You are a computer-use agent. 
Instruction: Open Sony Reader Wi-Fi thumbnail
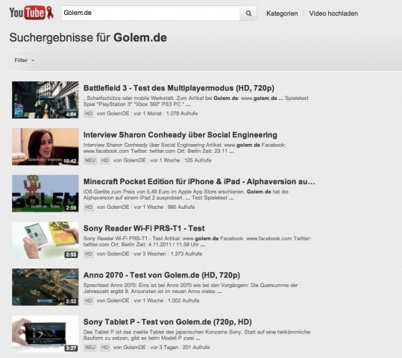(x=45, y=240)
